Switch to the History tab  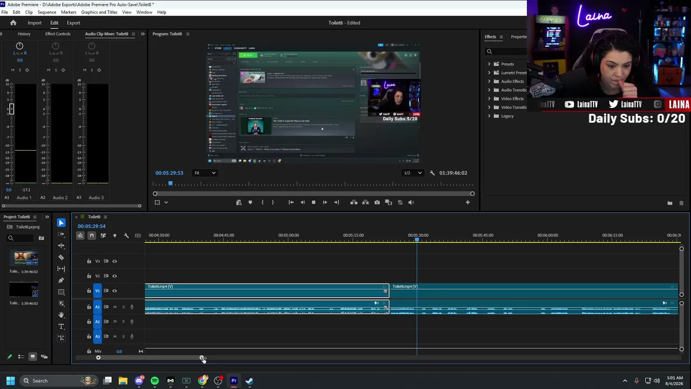point(24,34)
